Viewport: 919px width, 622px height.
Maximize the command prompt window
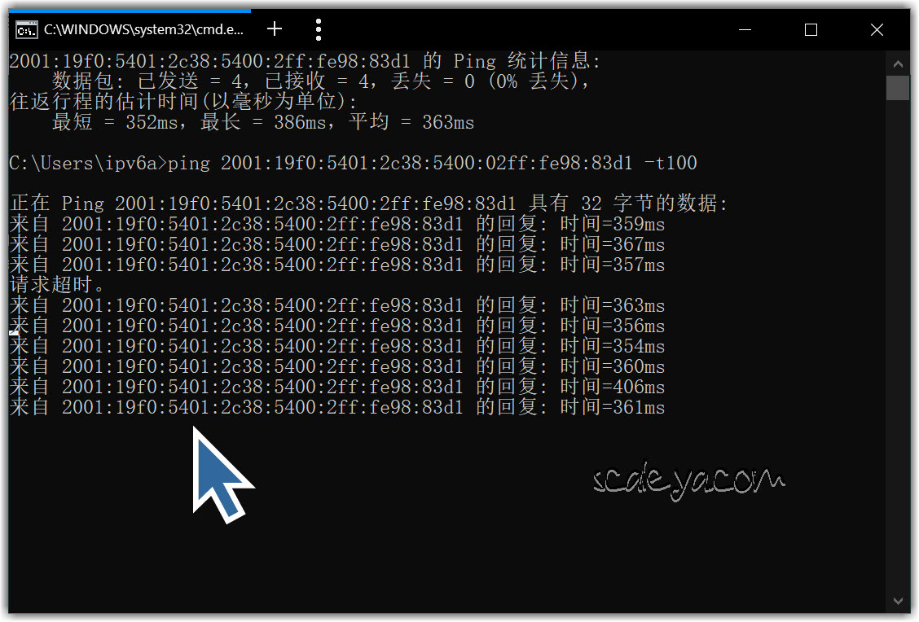click(x=811, y=30)
